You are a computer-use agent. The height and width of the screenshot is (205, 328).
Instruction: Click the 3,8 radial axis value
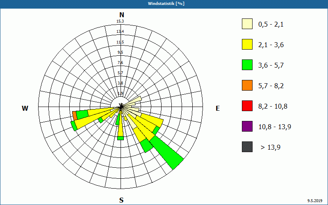click(120, 83)
